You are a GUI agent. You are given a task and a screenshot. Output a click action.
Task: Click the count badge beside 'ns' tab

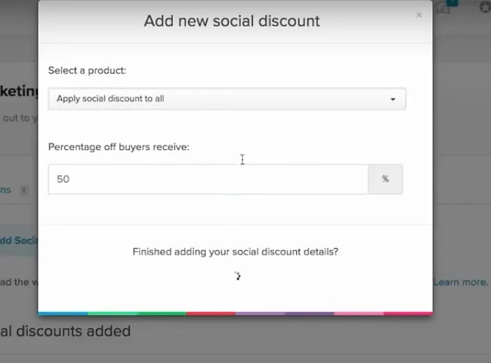click(24, 190)
